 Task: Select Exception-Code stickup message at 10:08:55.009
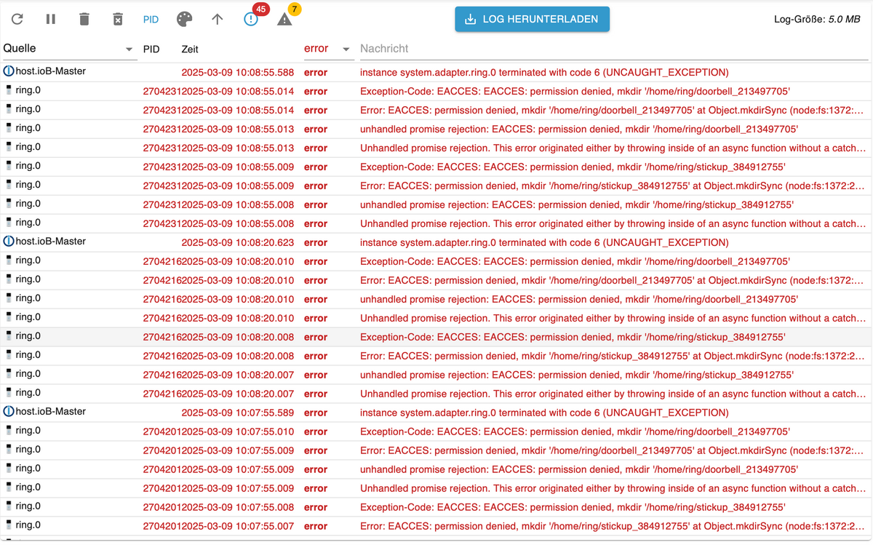click(x=573, y=167)
